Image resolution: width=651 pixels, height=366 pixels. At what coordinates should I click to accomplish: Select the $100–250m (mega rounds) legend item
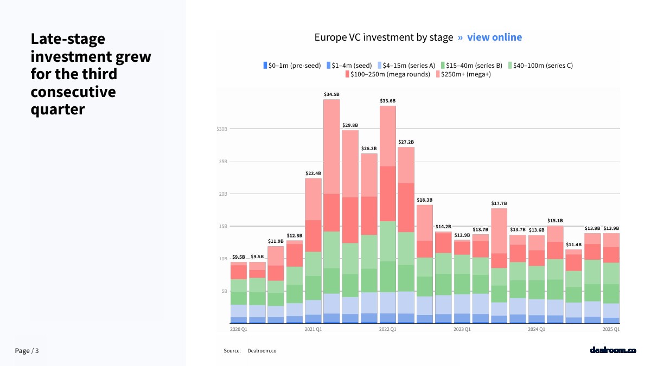pyautogui.click(x=387, y=74)
